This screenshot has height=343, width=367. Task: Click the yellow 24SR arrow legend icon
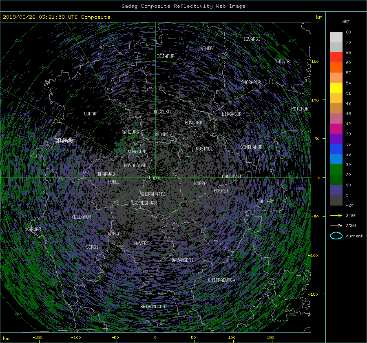tap(336, 215)
